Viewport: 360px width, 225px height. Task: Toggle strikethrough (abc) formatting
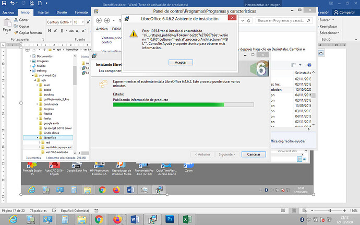(x=71, y=31)
